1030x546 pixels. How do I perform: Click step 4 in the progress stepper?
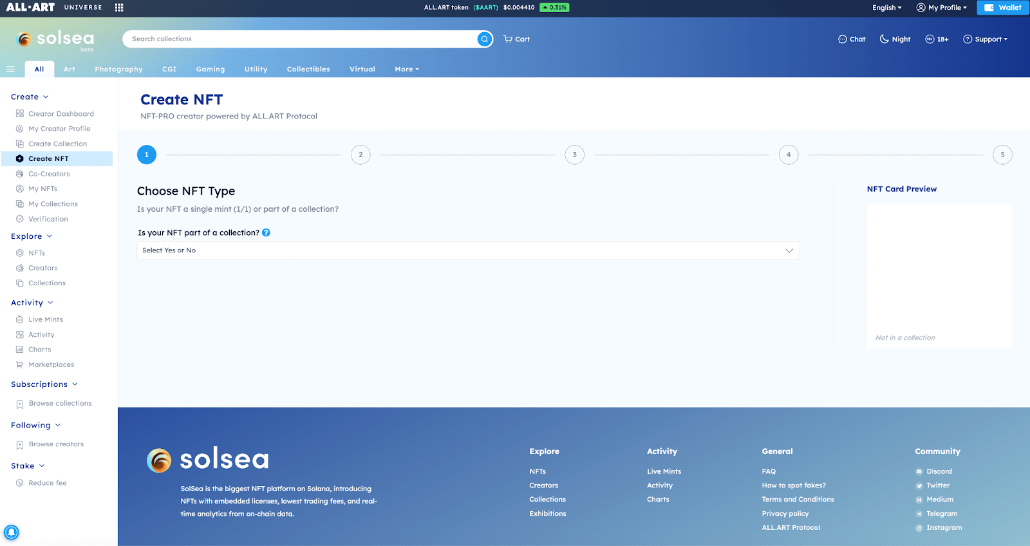pos(789,155)
